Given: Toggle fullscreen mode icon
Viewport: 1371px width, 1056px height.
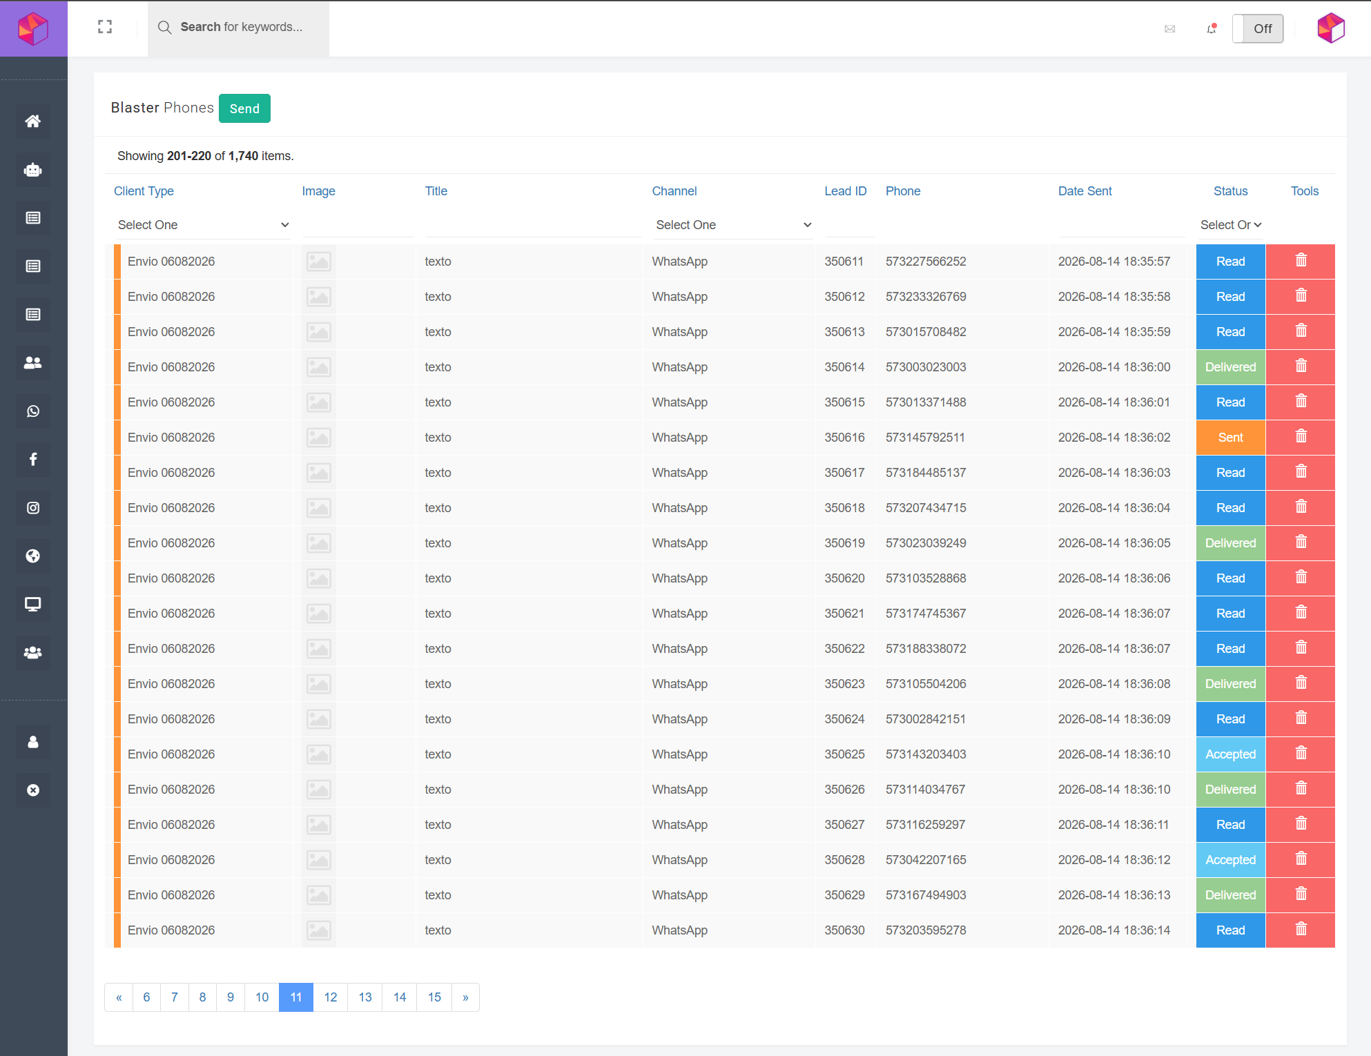Looking at the screenshot, I should coord(105,27).
